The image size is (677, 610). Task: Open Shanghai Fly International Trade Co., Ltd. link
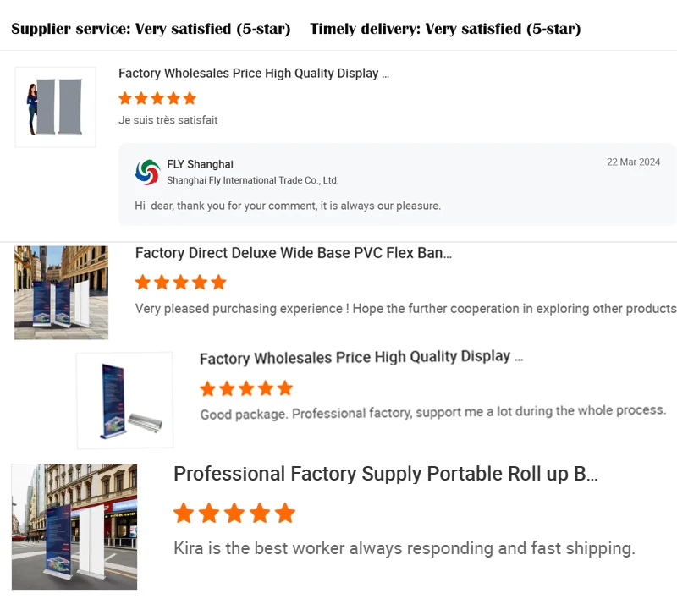coord(252,180)
